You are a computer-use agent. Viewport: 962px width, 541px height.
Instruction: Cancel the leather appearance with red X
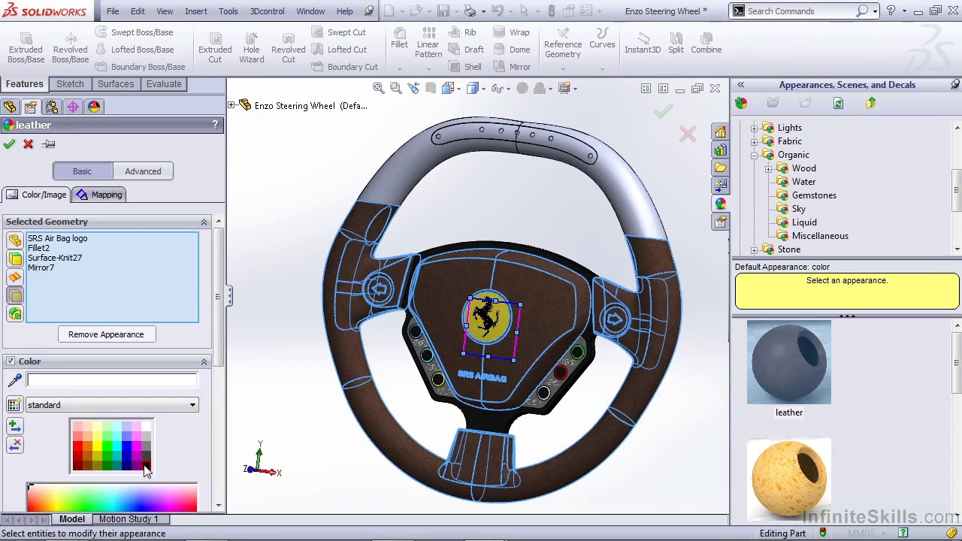point(29,144)
